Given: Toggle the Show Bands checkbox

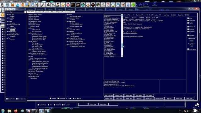Looking at the screenshot, I should (188, 49).
